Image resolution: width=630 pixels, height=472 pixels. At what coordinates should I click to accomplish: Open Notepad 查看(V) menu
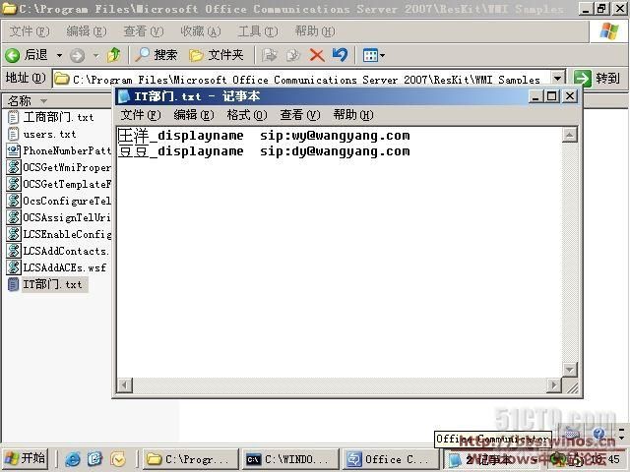point(299,115)
